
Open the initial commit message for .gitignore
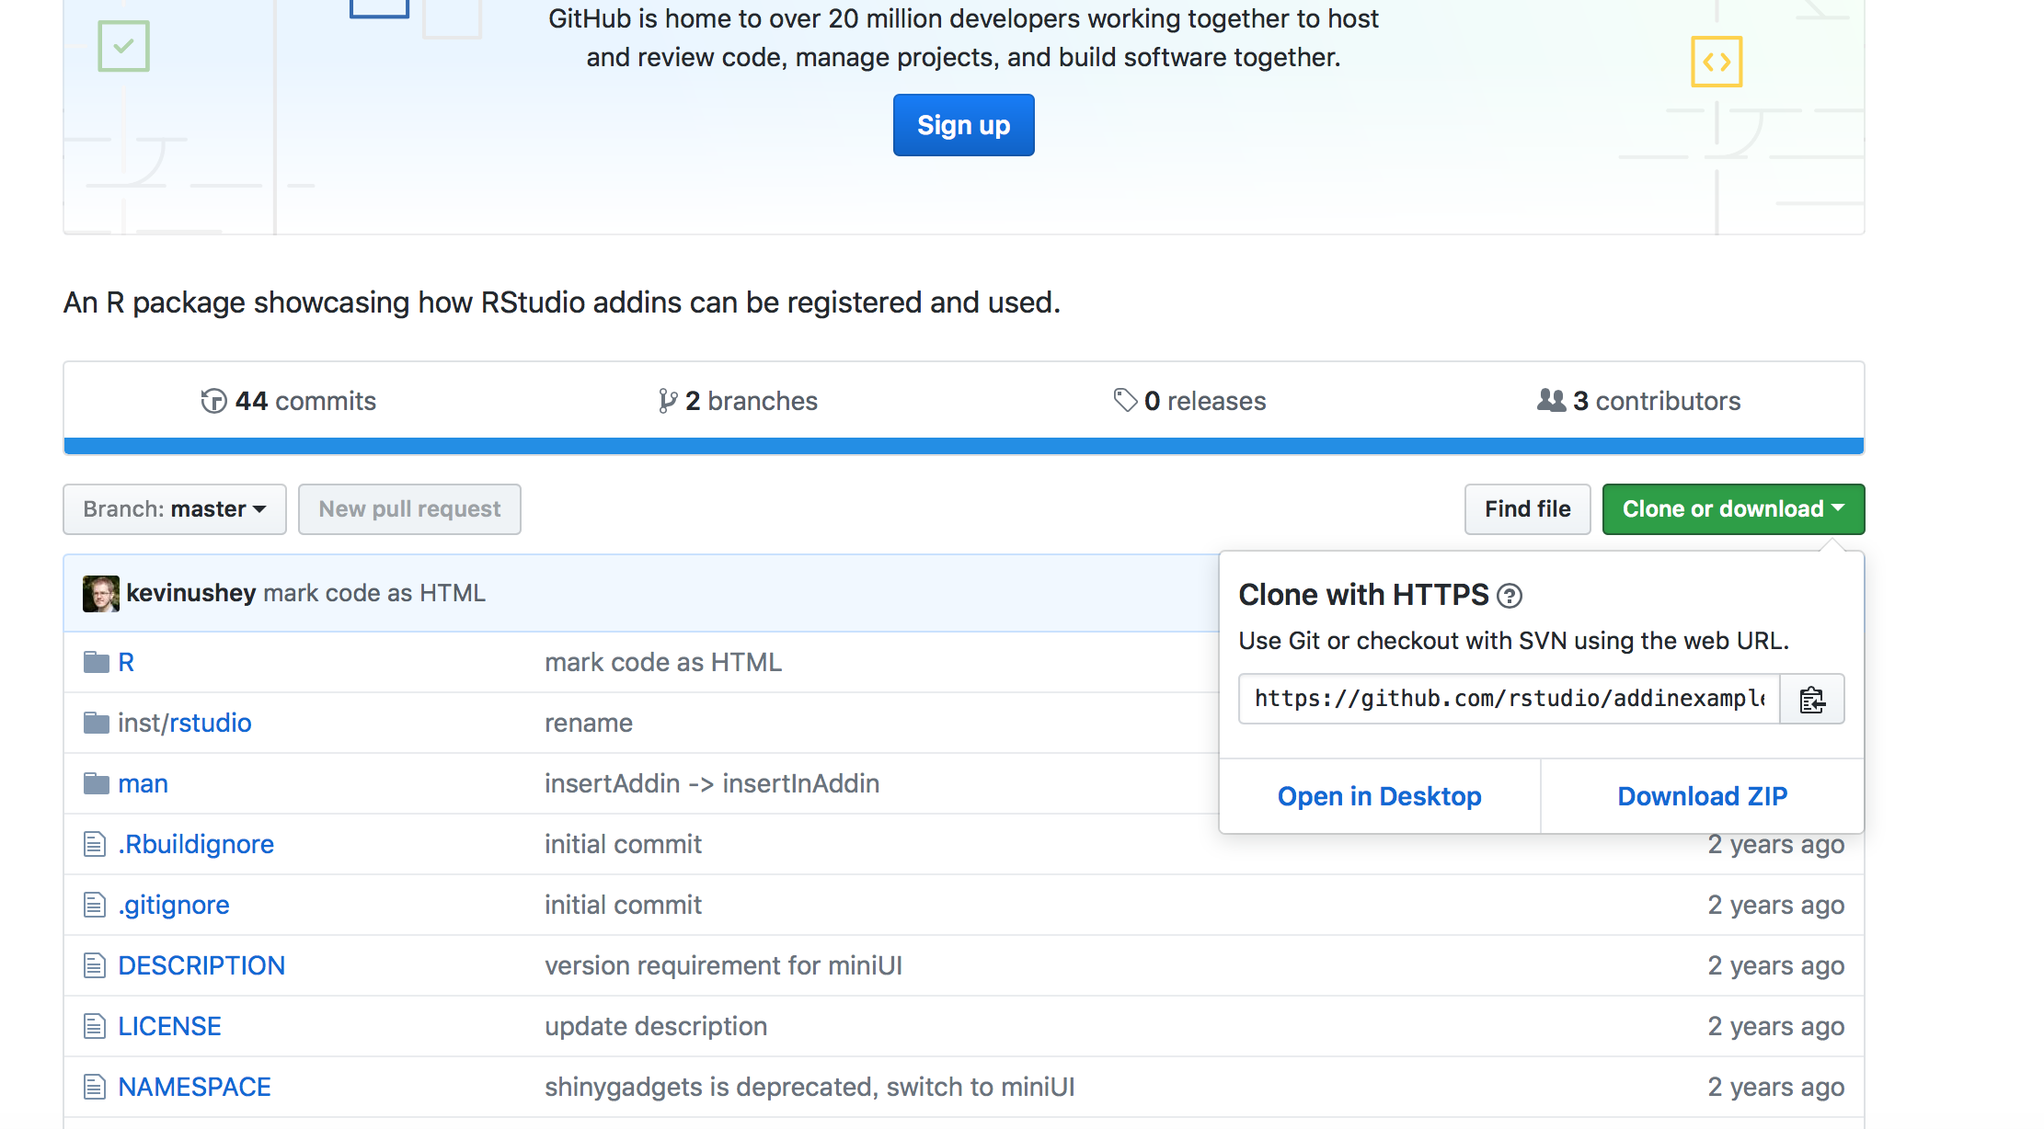click(x=623, y=905)
